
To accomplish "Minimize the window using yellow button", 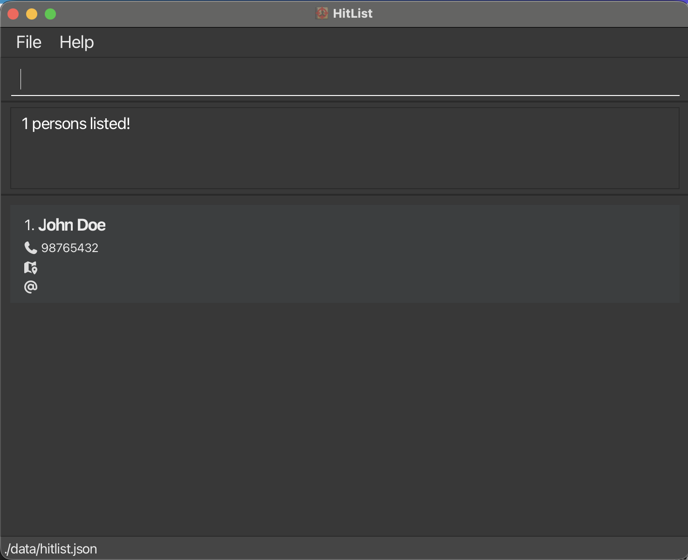I will tap(32, 14).
